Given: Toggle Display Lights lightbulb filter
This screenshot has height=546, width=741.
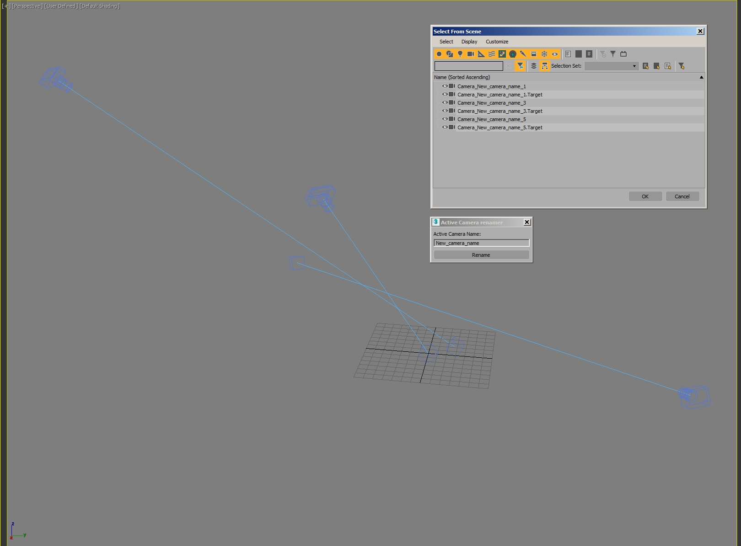Looking at the screenshot, I should click(x=460, y=54).
